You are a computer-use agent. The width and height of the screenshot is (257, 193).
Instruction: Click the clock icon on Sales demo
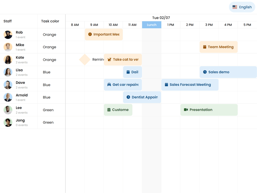(x=205, y=72)
